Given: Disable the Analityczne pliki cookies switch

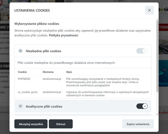Looking at the screenshot, I should tap(142, 106).
